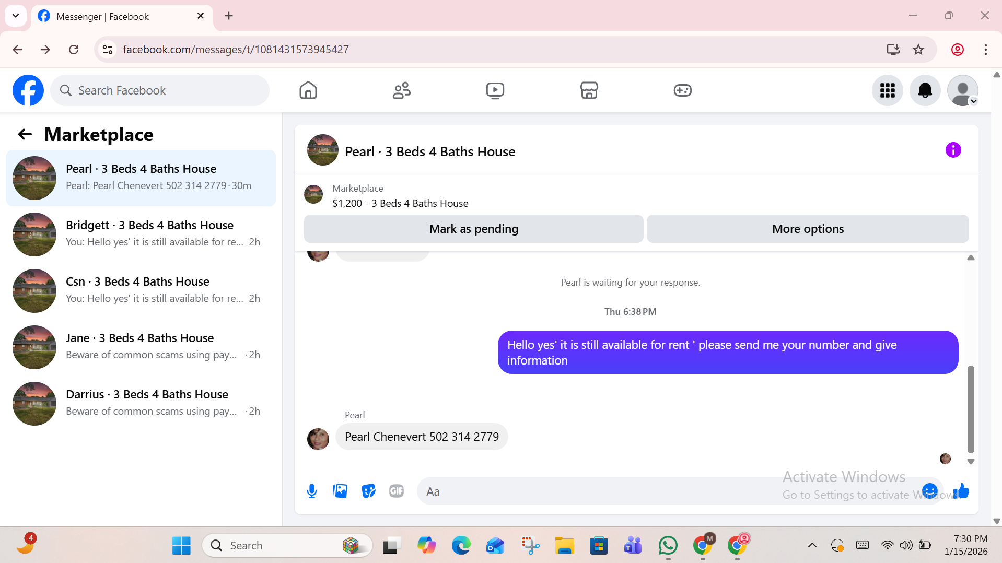Click the chat vertical scrollbar thumb

click(x=971, y=409)
